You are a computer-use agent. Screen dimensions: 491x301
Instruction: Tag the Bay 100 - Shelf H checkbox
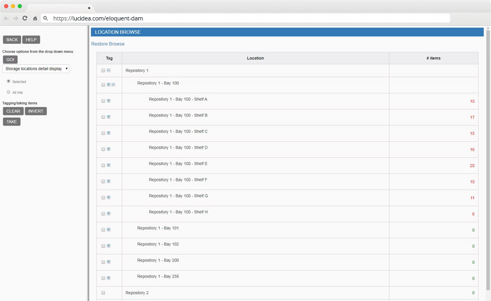click(x=103, y=214)
